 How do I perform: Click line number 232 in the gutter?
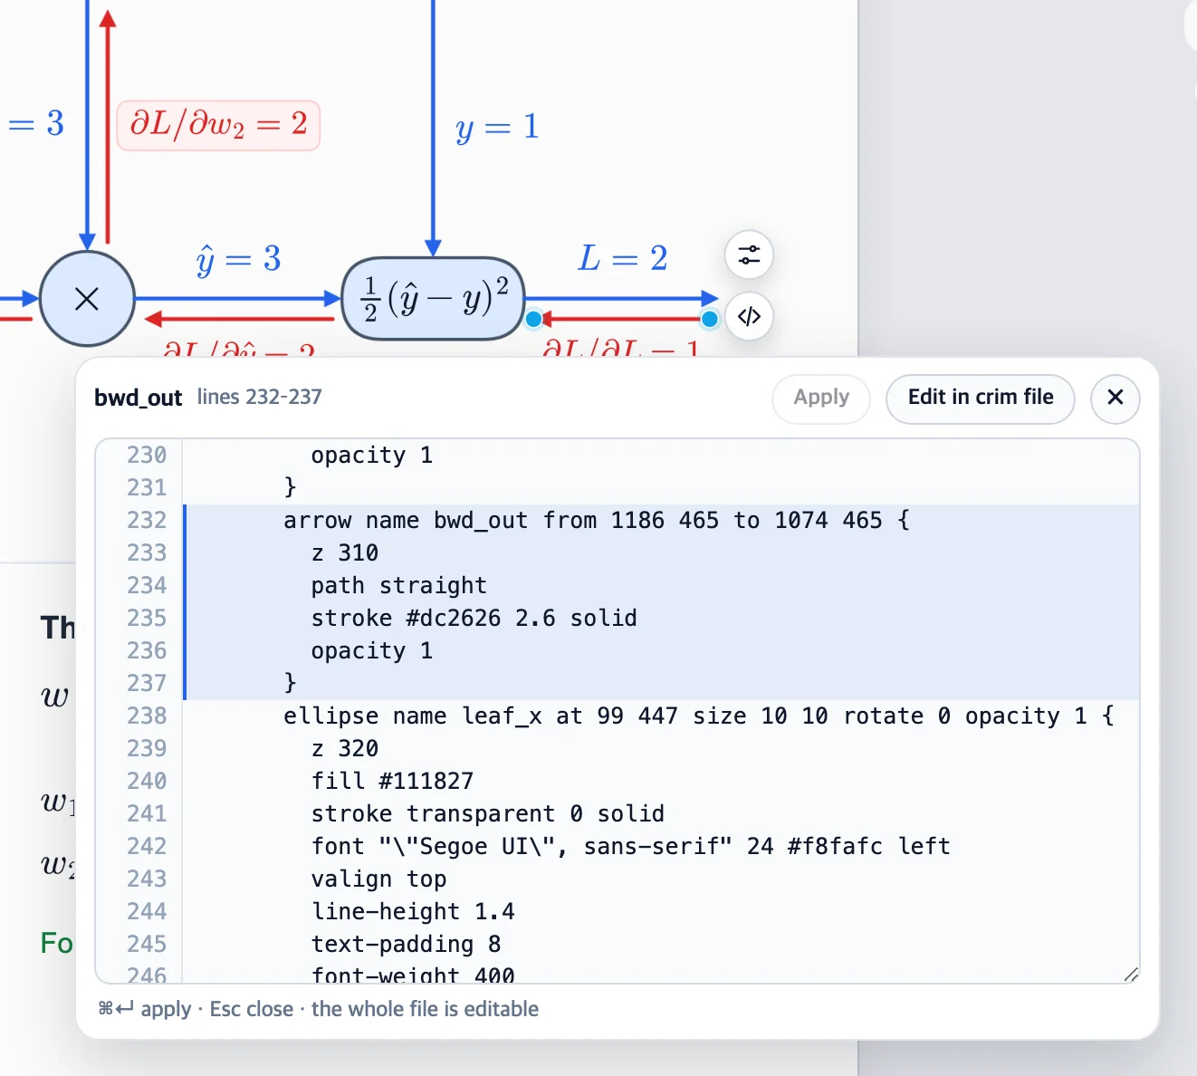[x=147, y=521]
